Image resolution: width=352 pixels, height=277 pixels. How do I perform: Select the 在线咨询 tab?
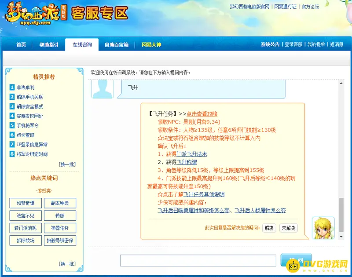pyautogui.click(x=82, y=45)
